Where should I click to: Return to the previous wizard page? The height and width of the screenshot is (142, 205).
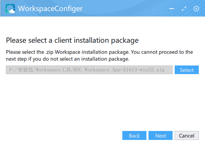134,135
